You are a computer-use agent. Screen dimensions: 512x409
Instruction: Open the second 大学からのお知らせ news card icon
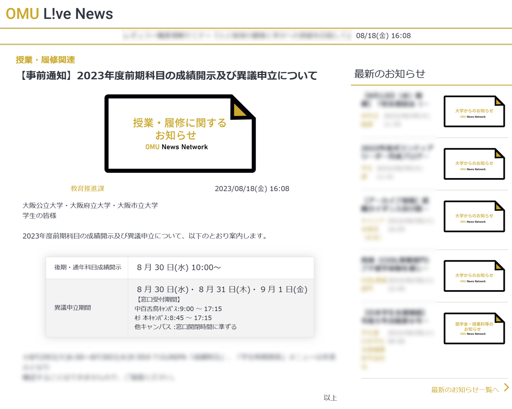(474, 163)
